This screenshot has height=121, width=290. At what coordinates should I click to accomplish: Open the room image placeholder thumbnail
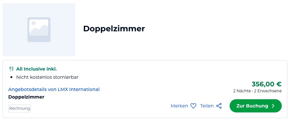pyautogui.click(x=39, y=30)
